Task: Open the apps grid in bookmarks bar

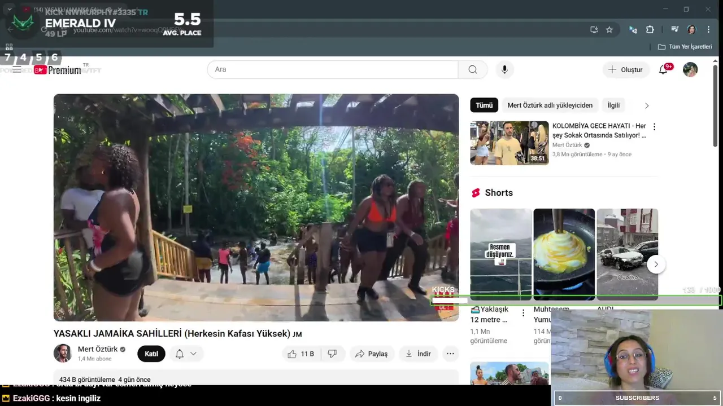Action: 9,47
